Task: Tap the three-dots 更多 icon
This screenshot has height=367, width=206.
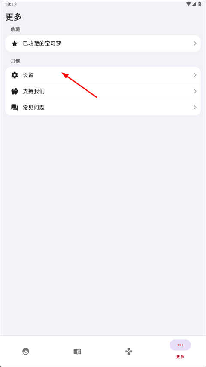Action: click(x=180, y=345)
